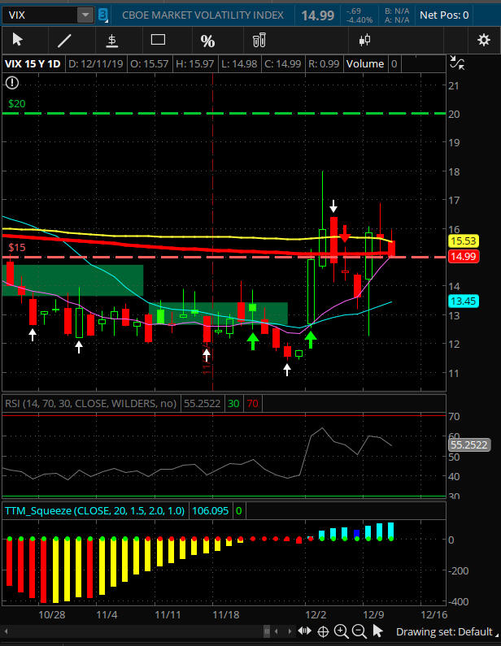Click the VIX 15 Y 1D timeframe label
501x646 pixels.
pos(33,64)
